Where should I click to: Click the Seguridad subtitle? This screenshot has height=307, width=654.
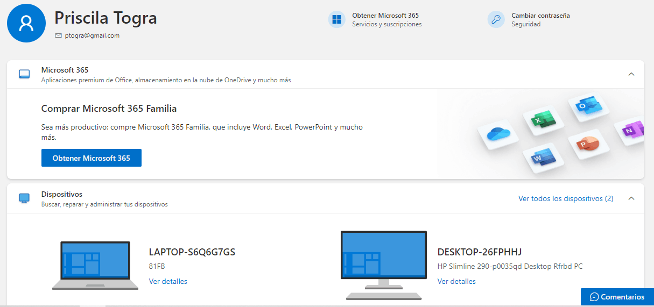click(x=526, y=24)
